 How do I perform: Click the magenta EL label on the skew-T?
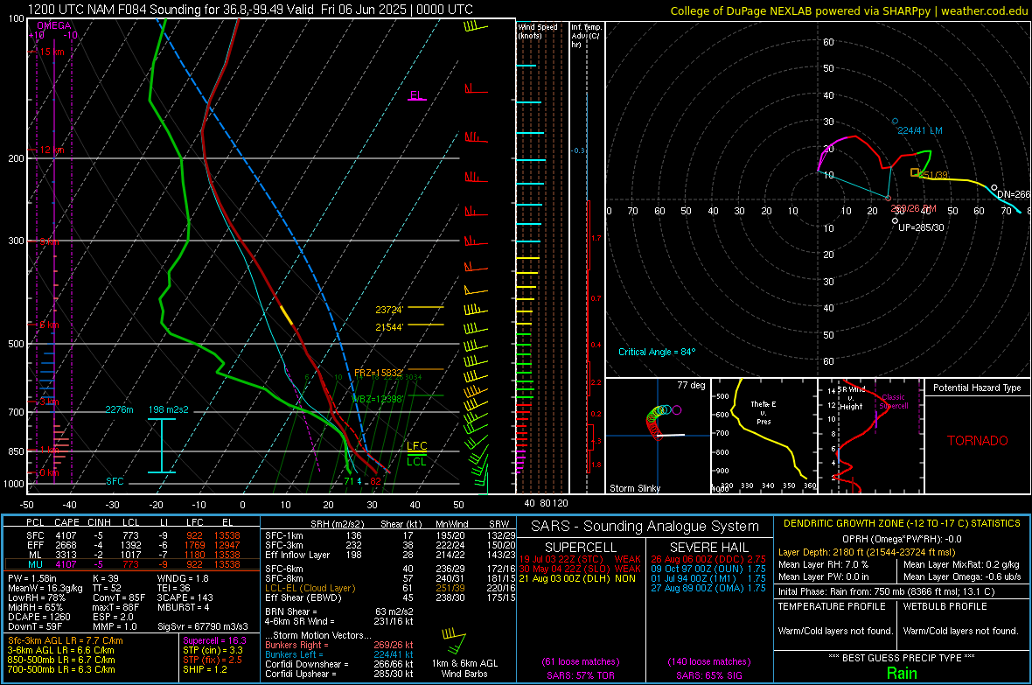(x=416, y=94)
